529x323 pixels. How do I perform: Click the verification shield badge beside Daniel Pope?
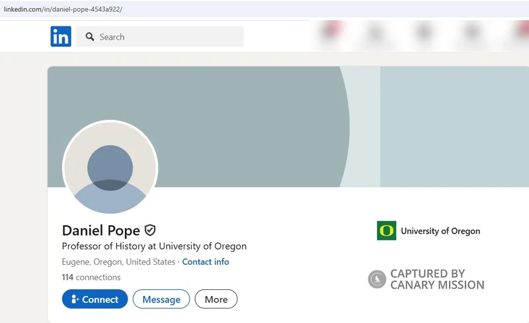[150, 230]
